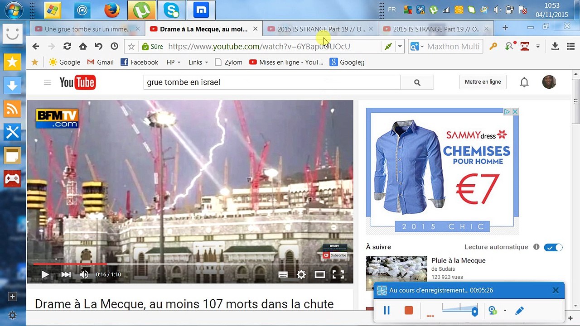Open sidebar settings gear icon
Viewport: 580px width, 326px height.
12,315
